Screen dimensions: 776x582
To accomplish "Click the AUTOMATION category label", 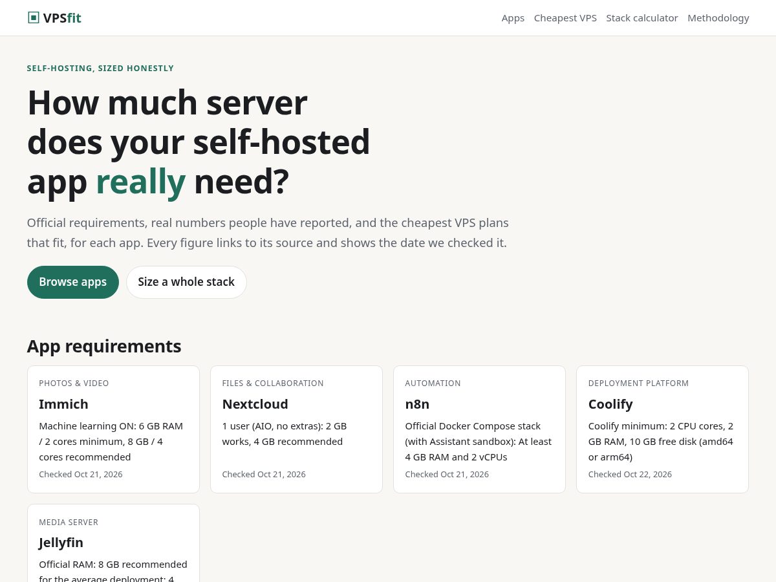I will (x=433, y=383).
